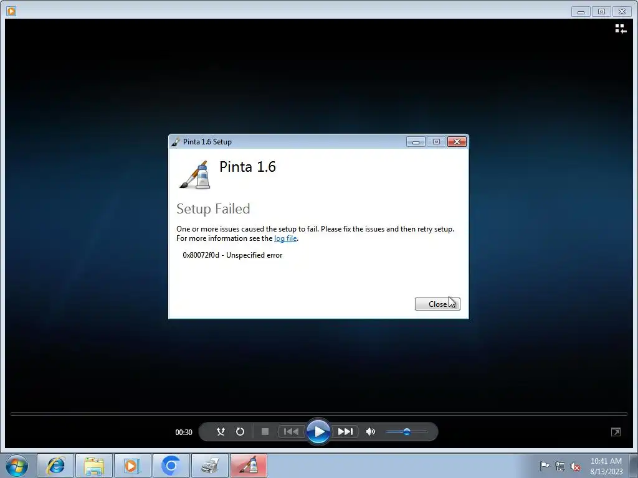Screen dimensions: 638x478
Task: Mute the Media Player volume
Action: 370,432
